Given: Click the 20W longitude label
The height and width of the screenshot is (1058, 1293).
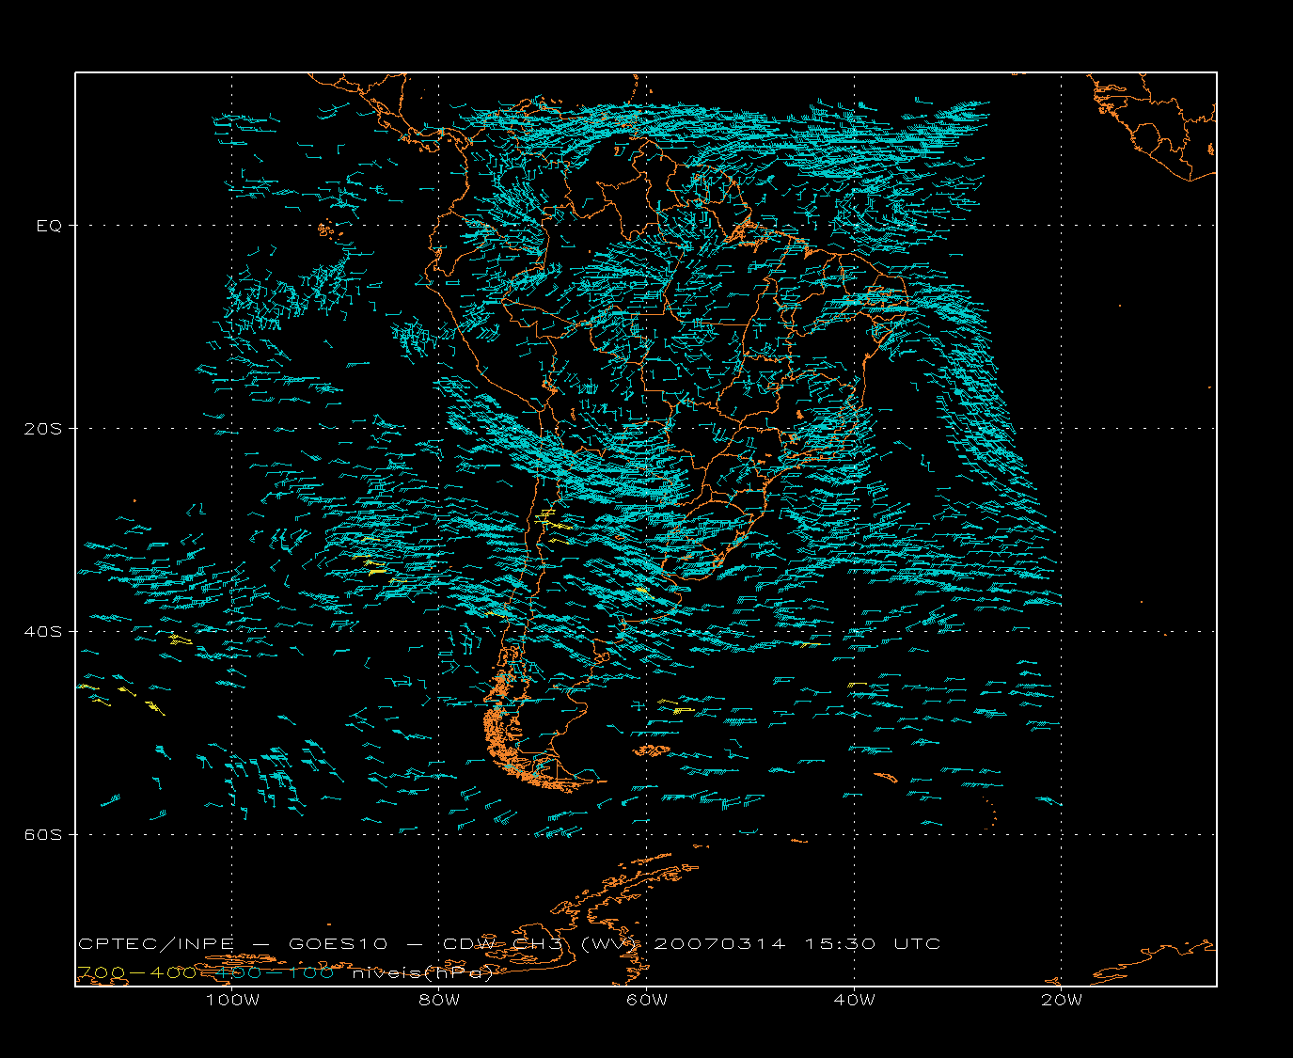Looking at the screenshot, I should coord(1062,1000).
